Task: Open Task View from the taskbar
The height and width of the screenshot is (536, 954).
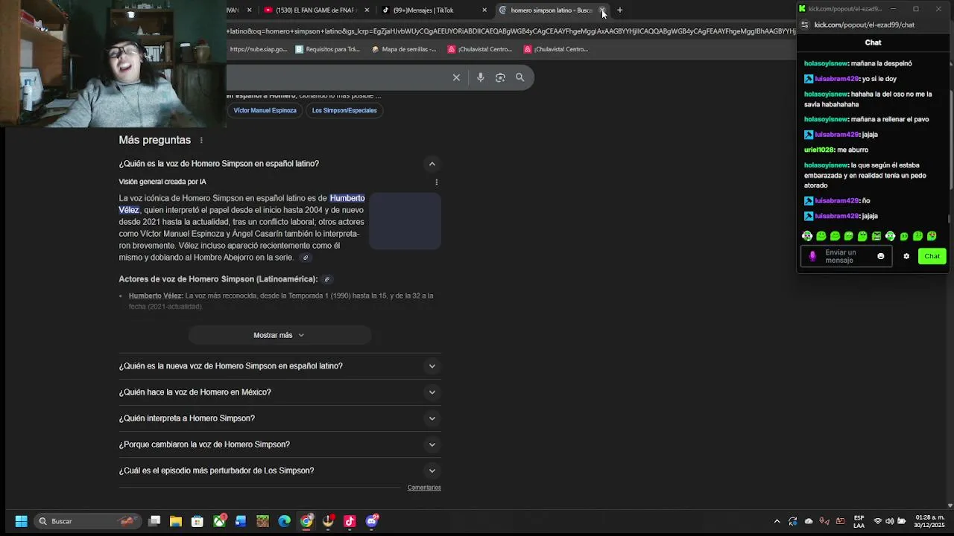Action: [x=154, y=521]
